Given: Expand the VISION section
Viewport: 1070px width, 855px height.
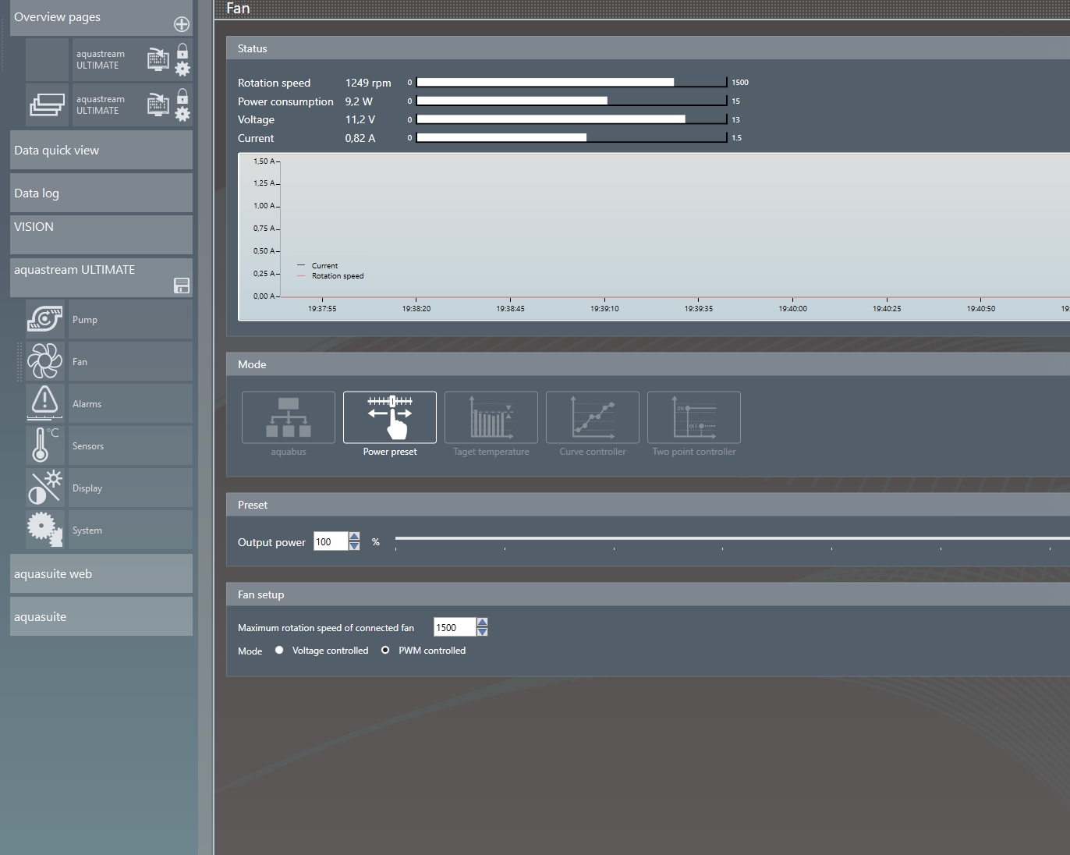Looking at the screenshot, I should tap(101, 235).
